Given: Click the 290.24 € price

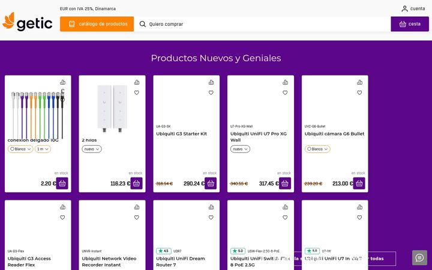Looking at the screenshot, I should (194, 184).
